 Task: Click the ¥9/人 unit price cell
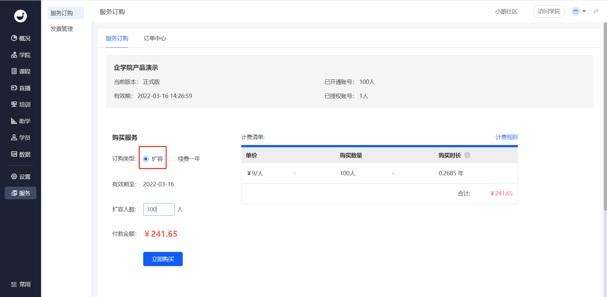pyautogui.click(x=255, y=173)
